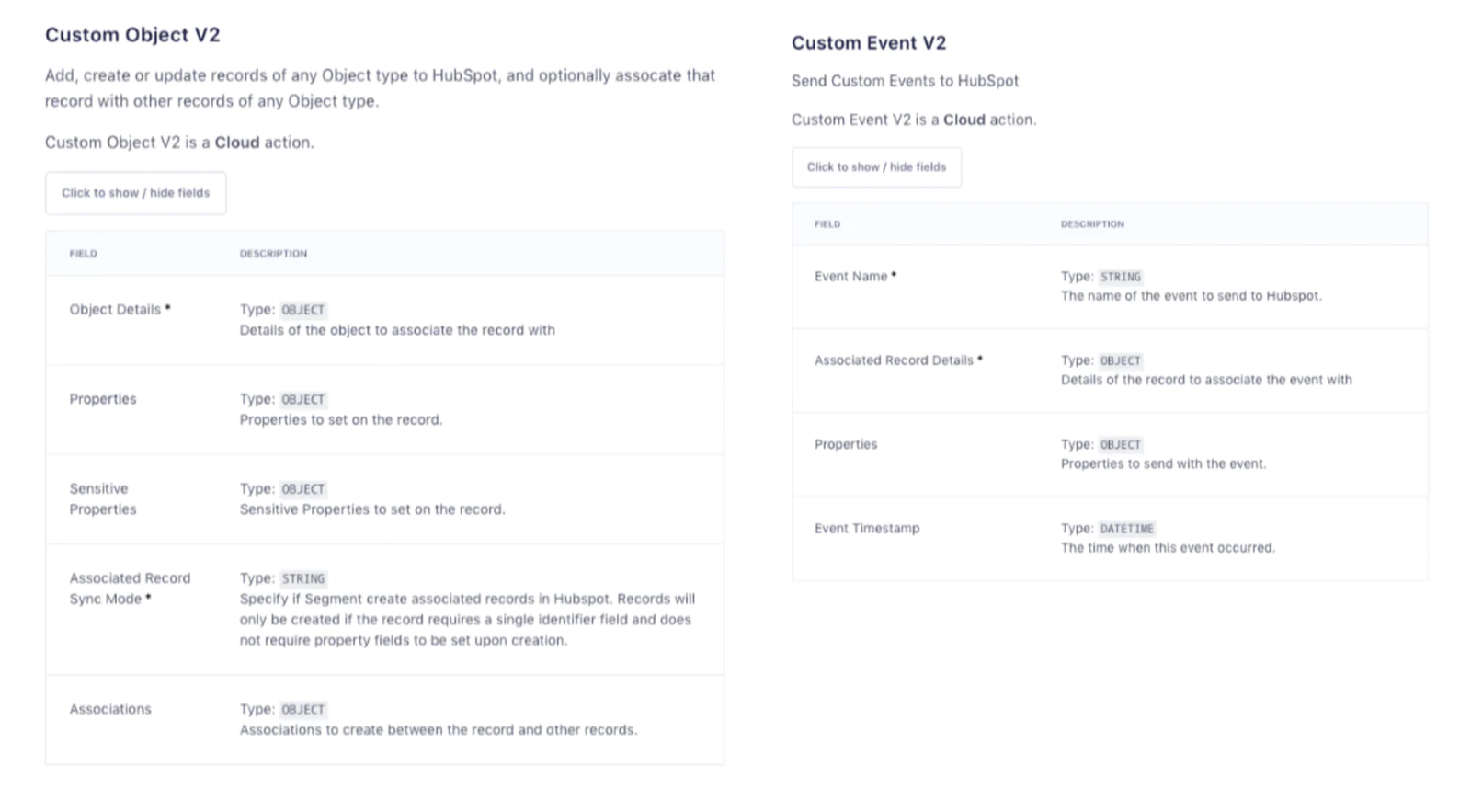Click to show/hide fields under Custom Event V2

tap(875, 166)
